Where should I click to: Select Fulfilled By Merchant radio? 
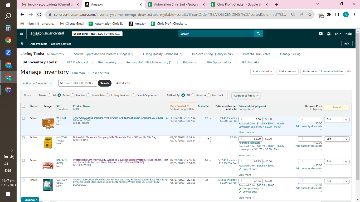(x=209, y=95)
